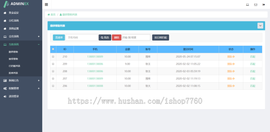Click account 张大 in row 206
Image resolution: width=270 pixels, height=132 pixels.
click(x=148, y=86)
